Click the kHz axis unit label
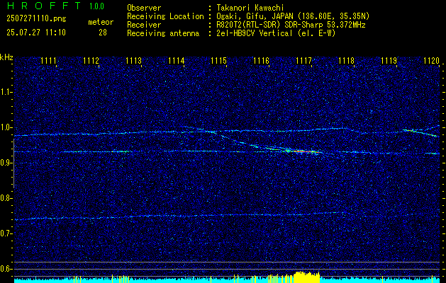The width and height of the screenshot is (446, 283). (6, 57)
